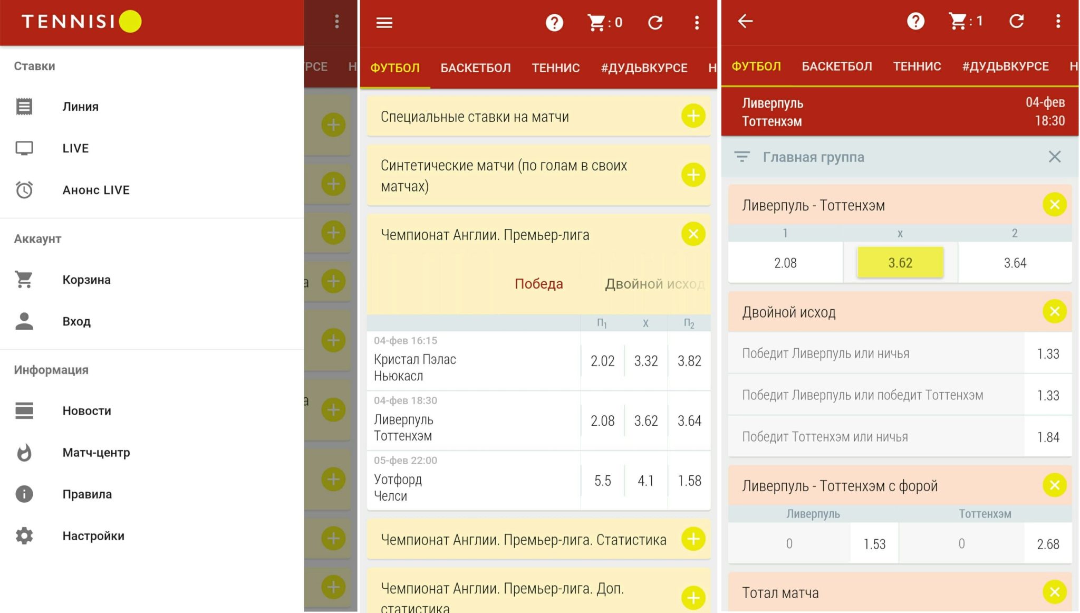Pick Кристал Пэлас win odds 2.02
1080x613 pixels.
pos(602,361)
